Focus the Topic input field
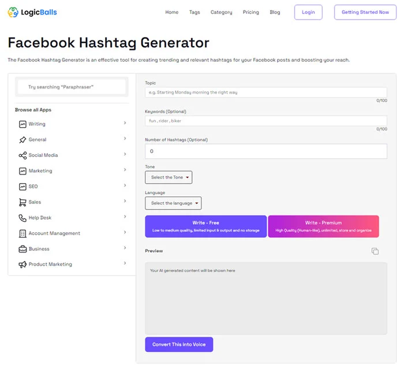The width and height of the screenshot is (404, 368). pyautogui.click(x=266, y=92)
